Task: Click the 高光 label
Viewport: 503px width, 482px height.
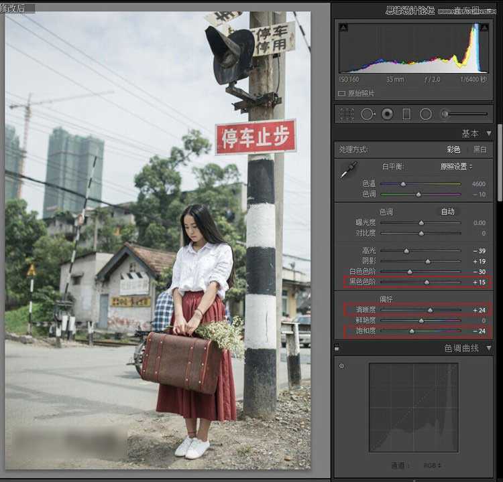Action: [369, 251]
